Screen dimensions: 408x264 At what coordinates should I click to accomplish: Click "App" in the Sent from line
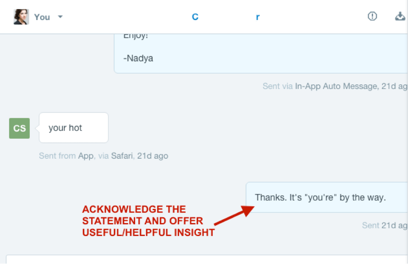[85, 156]
